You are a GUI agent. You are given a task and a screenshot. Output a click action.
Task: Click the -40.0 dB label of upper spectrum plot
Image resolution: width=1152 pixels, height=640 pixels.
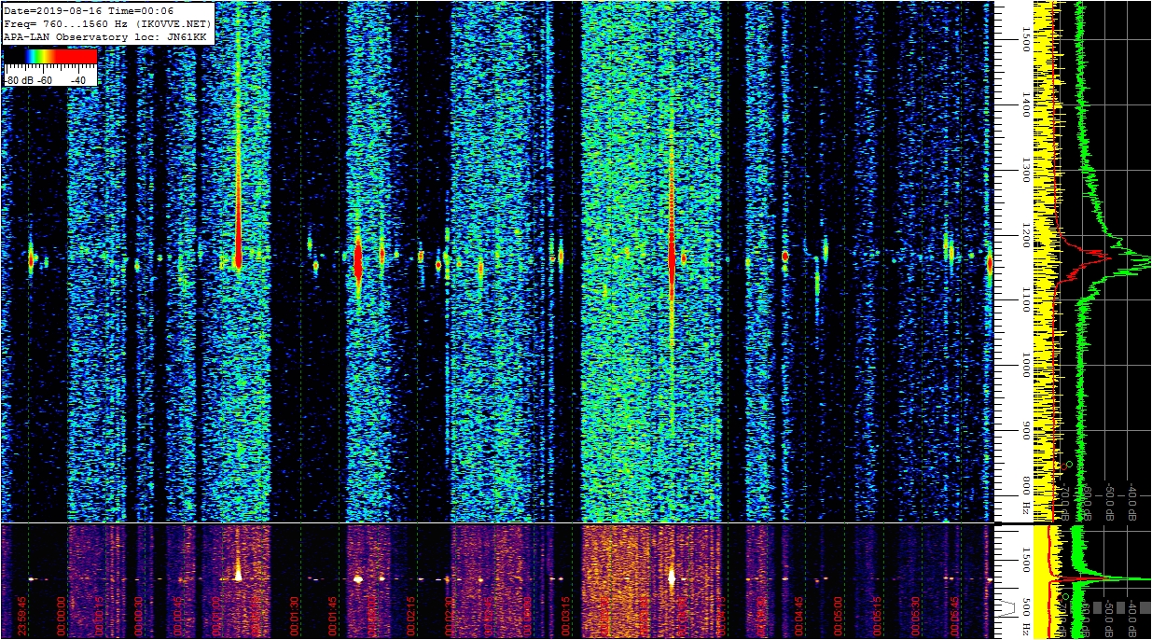[x=1131, y=500]
